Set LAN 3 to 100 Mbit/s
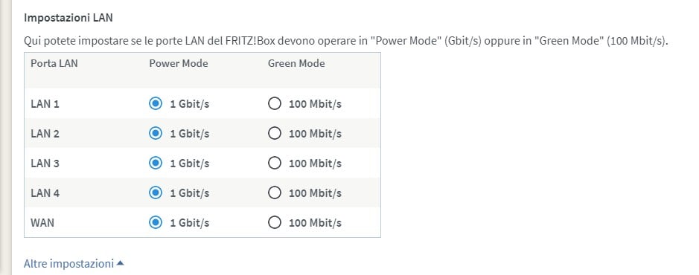Image resolution: width=699 pixels, height=275 pixels. [275, 164]
